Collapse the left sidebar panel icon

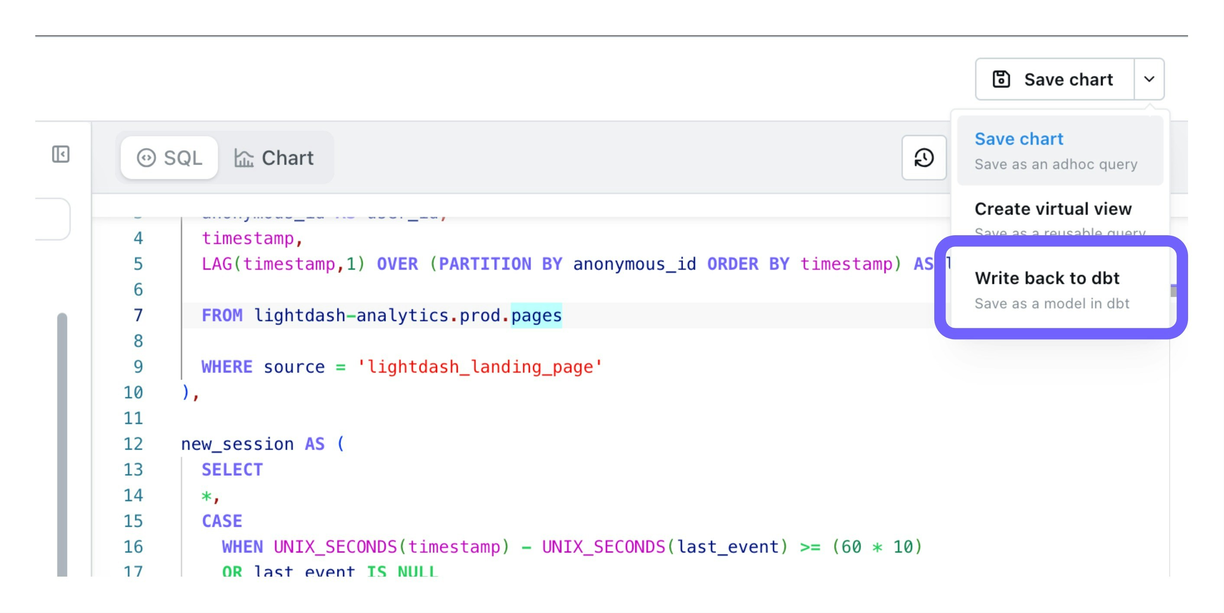pyautogui.click(x=61, y=154)
